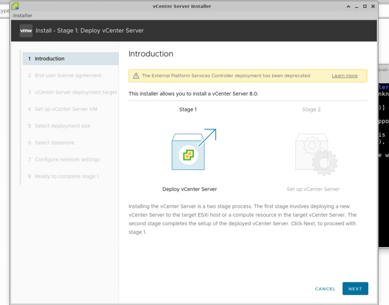389x305 pixels.
Task: Jump to Ready to complete stage 1
Action: tap(71, 176)
